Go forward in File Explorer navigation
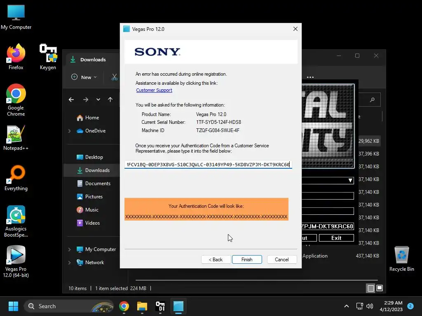This screenshot has height=316, width=422. 86,100
